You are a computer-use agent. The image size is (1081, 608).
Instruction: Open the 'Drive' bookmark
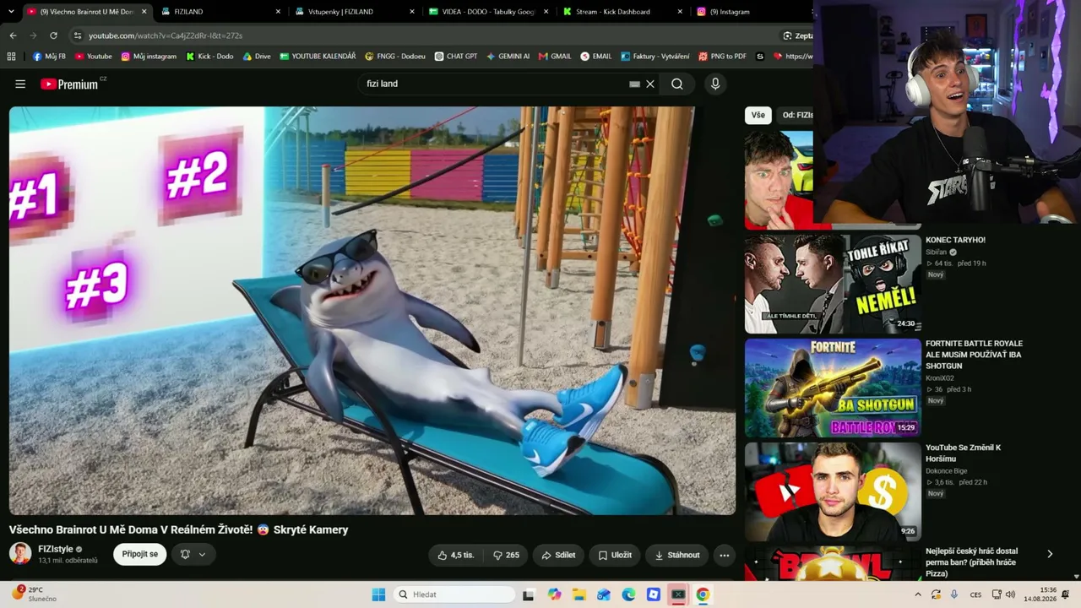point(257,57)
